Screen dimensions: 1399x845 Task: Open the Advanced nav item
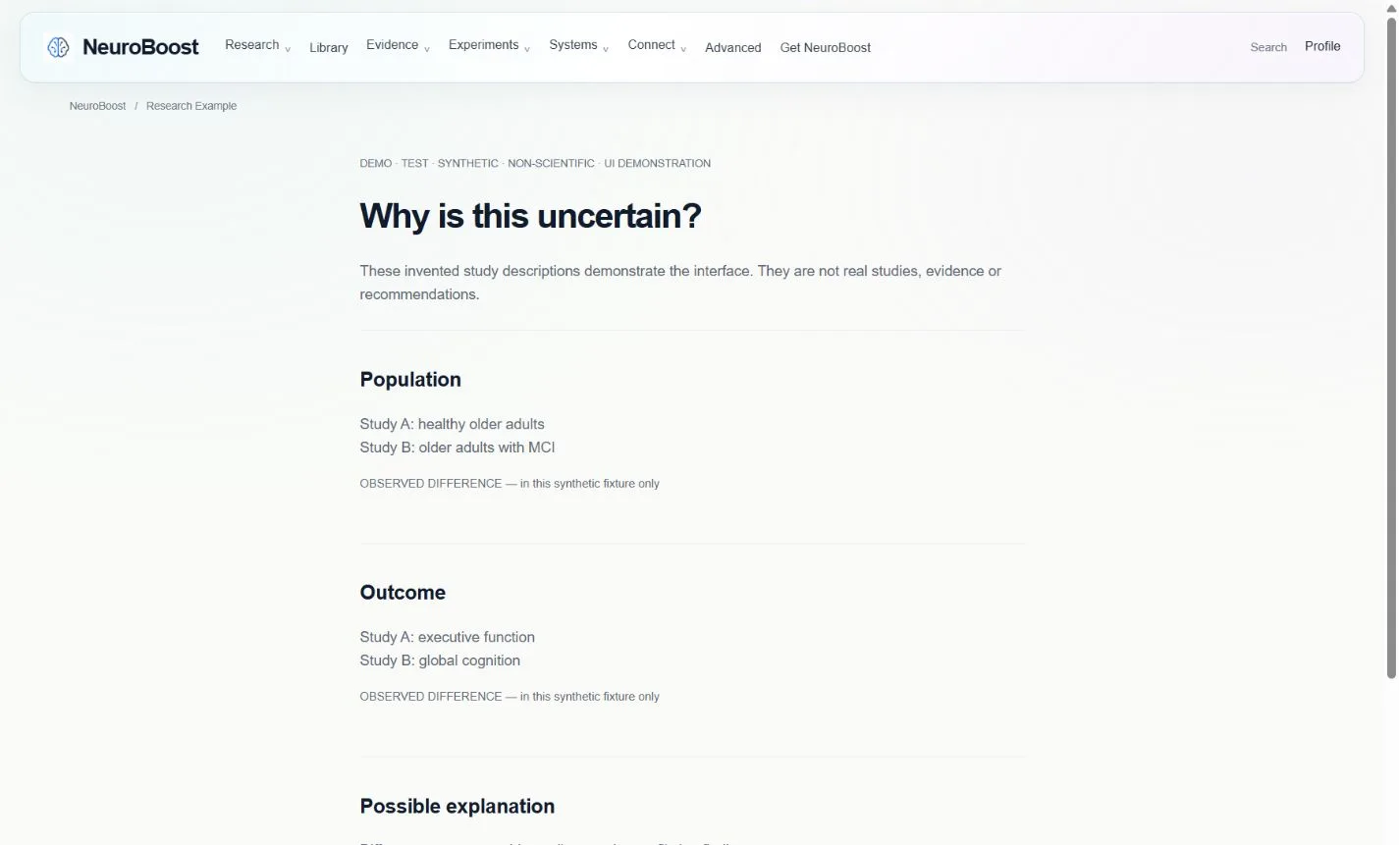click(x=733, y=47)
